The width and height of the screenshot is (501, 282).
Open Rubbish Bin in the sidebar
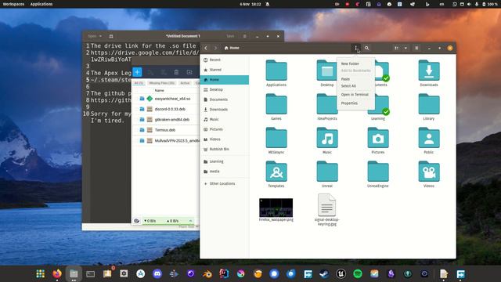[x=225, y=149]
